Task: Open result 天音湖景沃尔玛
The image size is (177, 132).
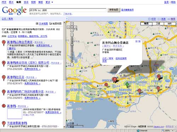Action: (17, 123)
